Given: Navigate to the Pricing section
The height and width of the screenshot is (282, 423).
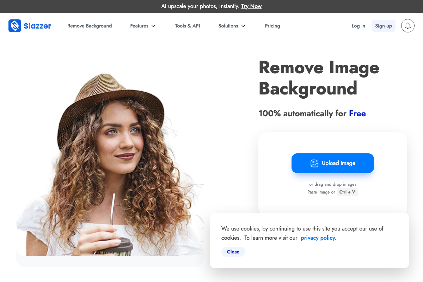Looking at the screenshot, I should (272, 26).
